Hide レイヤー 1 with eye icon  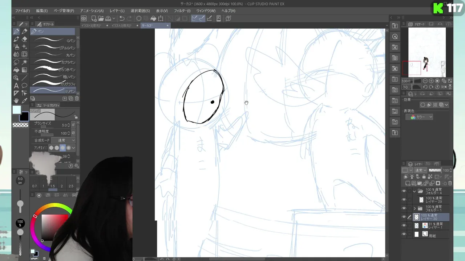404,225
